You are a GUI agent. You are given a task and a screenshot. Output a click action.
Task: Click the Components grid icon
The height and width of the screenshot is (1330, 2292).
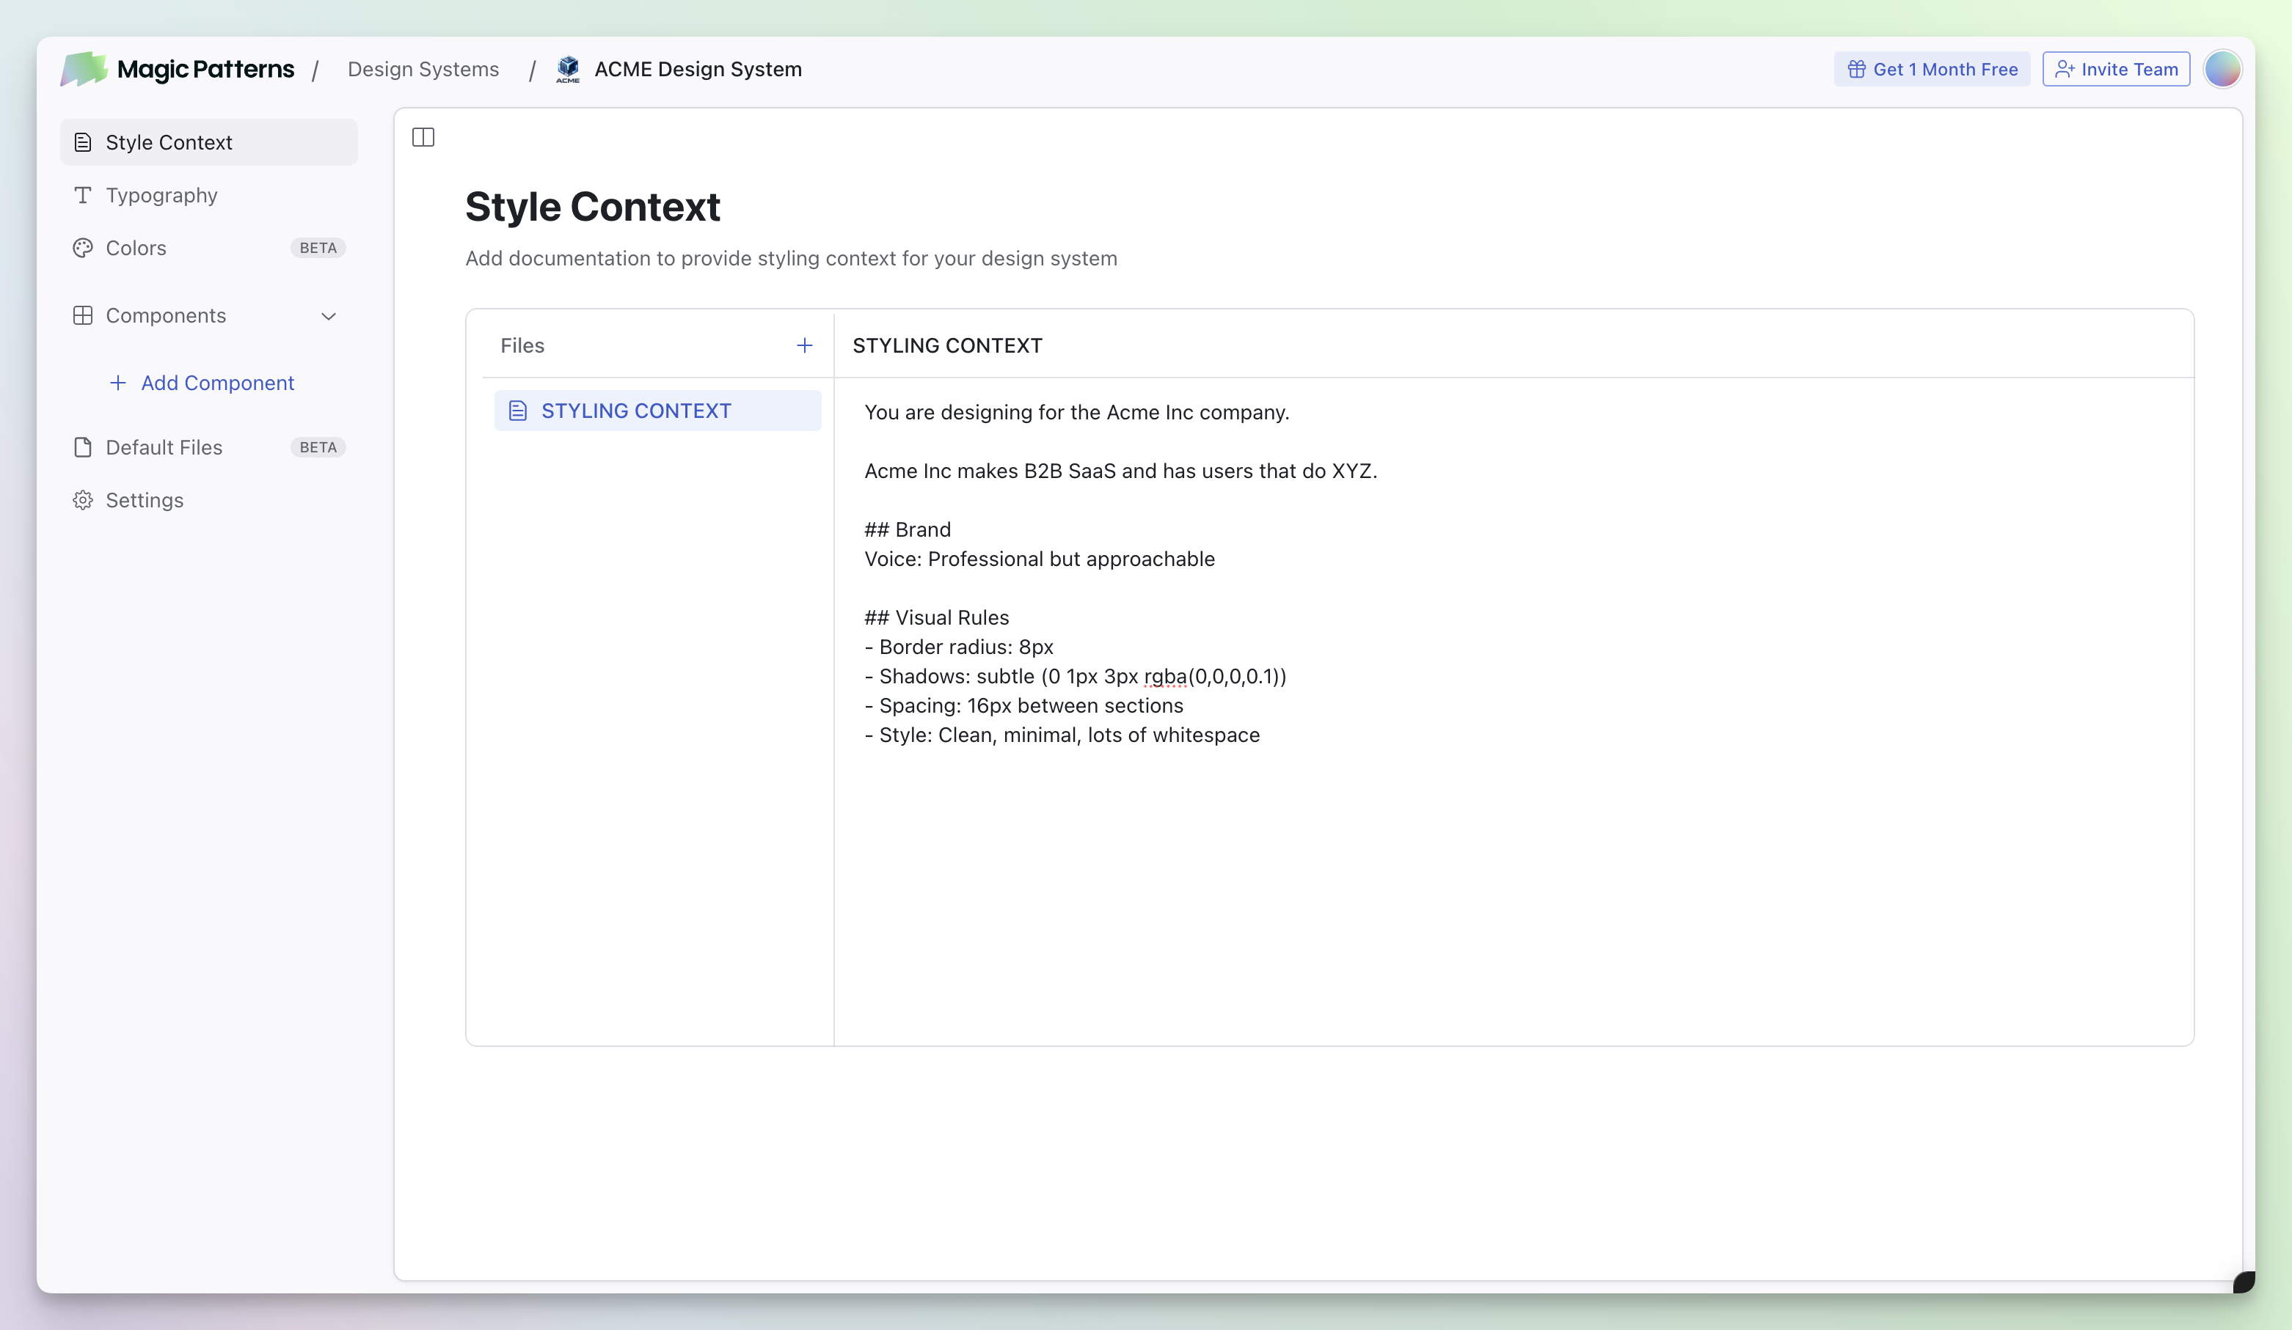tap(83, 315)
